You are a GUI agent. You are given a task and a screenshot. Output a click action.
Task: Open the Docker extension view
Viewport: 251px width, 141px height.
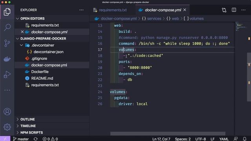7,59
